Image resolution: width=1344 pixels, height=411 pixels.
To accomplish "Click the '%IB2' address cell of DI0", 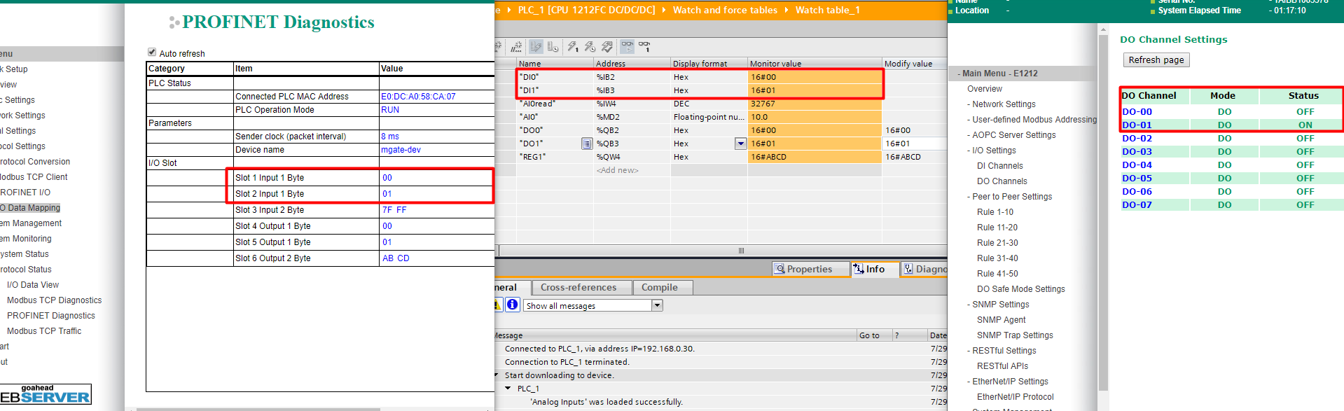I will click(632, 77).
